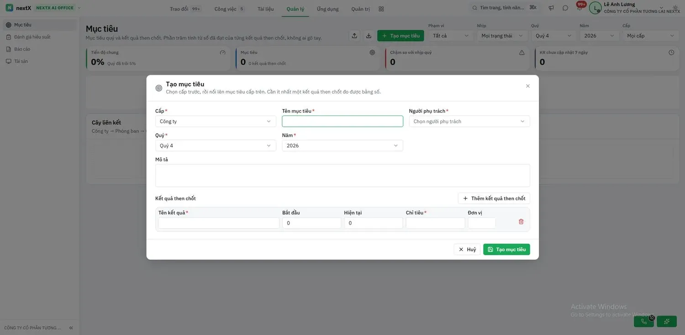Open the announcements megaphone icon

point(551,8)
